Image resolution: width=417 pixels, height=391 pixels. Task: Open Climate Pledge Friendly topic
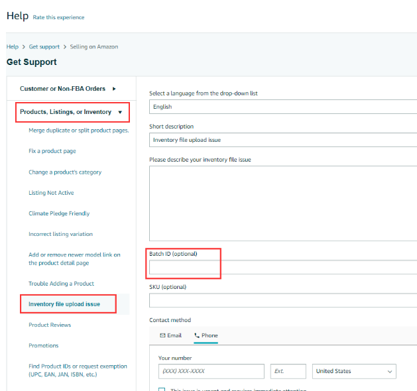[x=59, y=213]
